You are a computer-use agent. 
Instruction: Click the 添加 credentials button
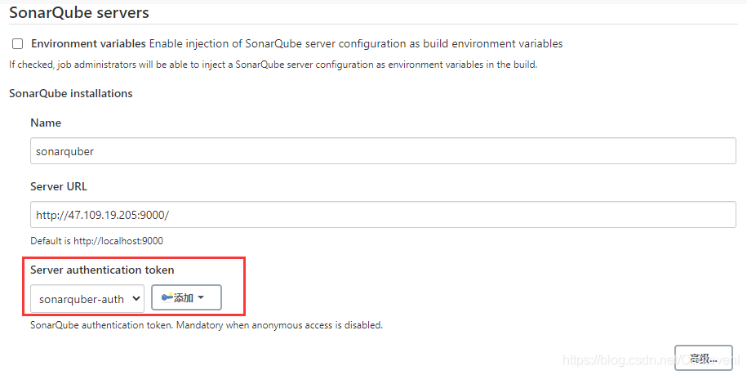(x=186, y=298)
